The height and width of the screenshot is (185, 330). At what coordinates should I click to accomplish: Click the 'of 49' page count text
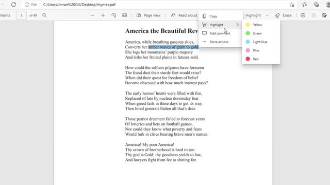(33, 15)
